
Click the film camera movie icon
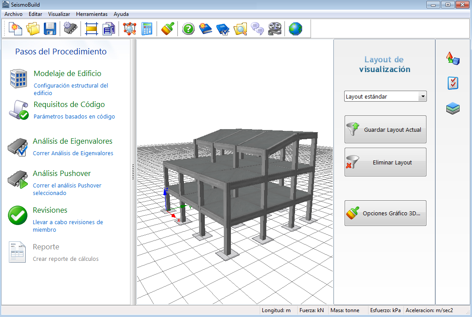coord(274,29)
